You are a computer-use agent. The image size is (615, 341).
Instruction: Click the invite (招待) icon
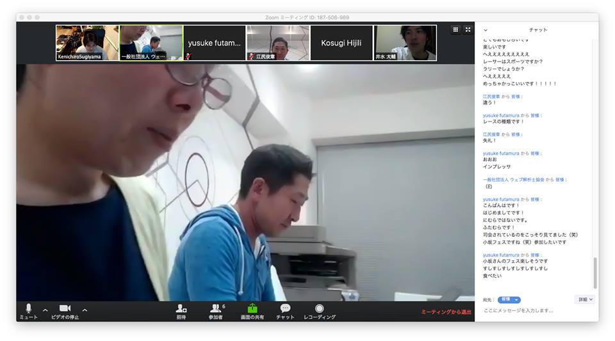[181, 312]
